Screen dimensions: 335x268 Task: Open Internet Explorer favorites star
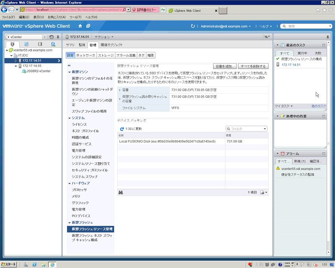click(324, 10)
